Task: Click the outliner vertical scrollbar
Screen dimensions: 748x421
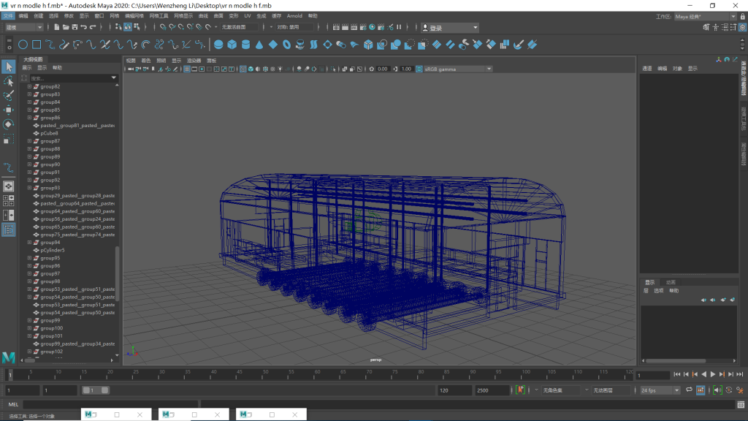Action: tap(117, 273)
